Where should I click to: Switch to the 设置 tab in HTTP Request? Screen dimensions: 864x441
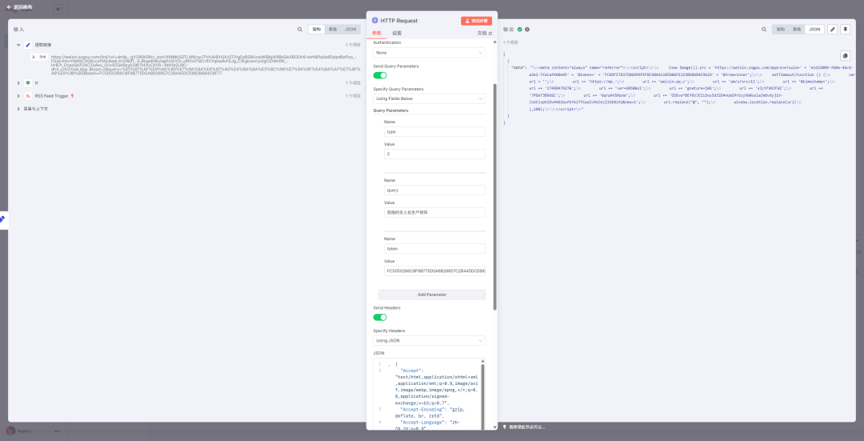[x=397, y=33]
